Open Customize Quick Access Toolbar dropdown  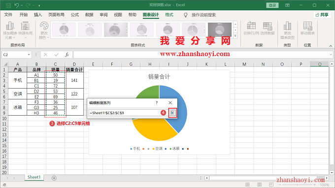click(x=39, y=5)
